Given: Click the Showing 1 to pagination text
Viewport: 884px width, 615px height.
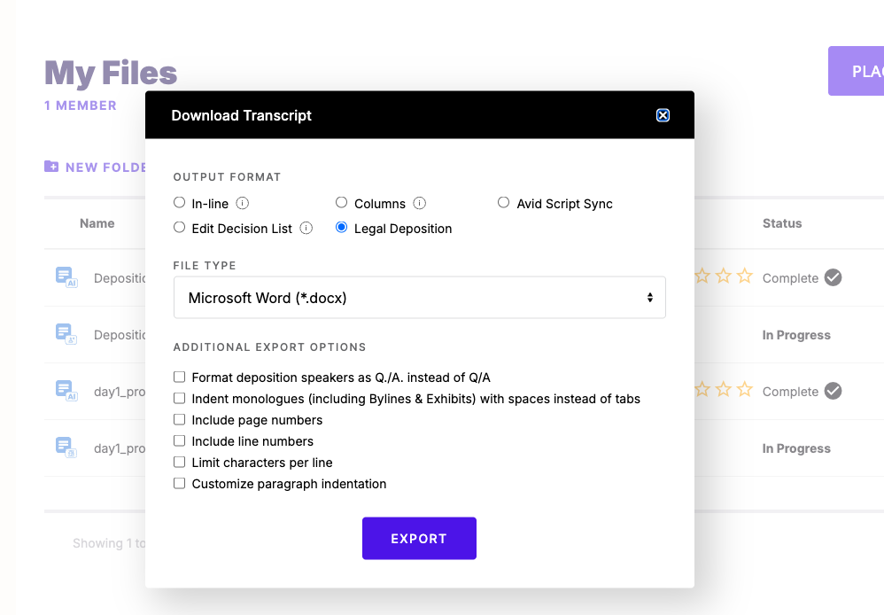Looking at the screenshot, I should 109,543.
